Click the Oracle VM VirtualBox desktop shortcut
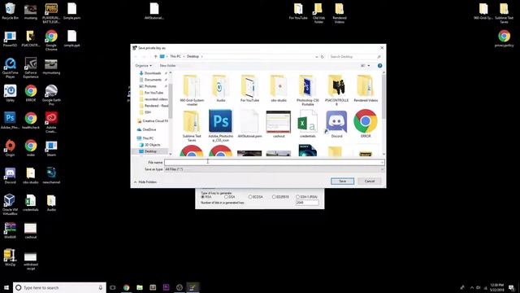Viewport: 520px width, 293px height. (x=10, y=205)
